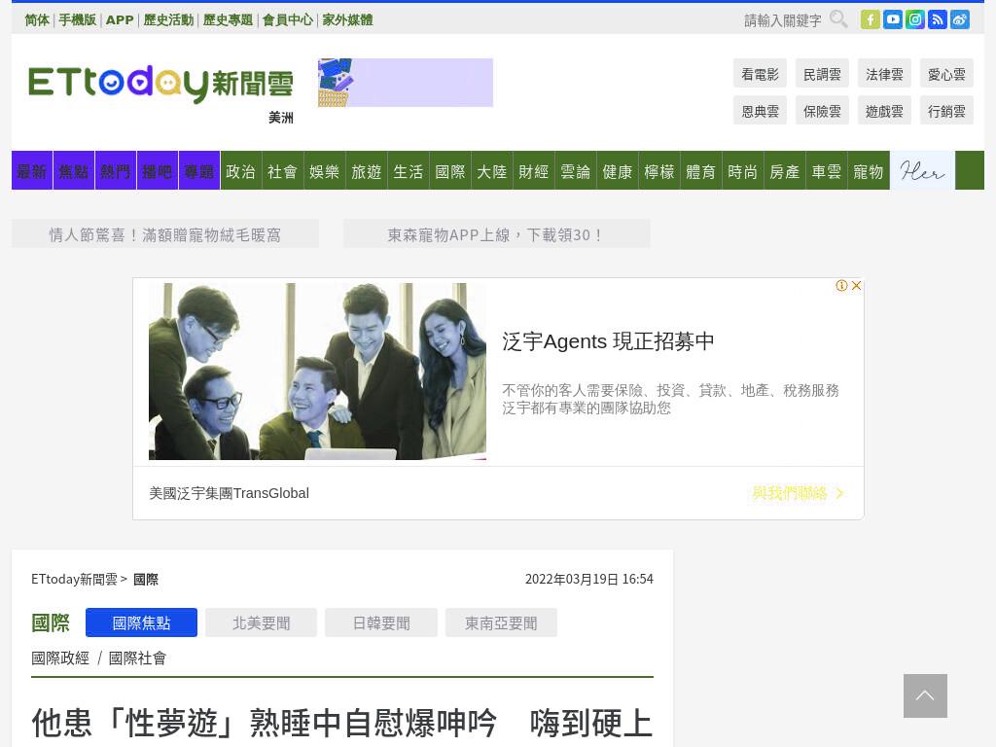996x747 pixels.
Task: Open 遊戲雲 button
Action: pos(885,111)
